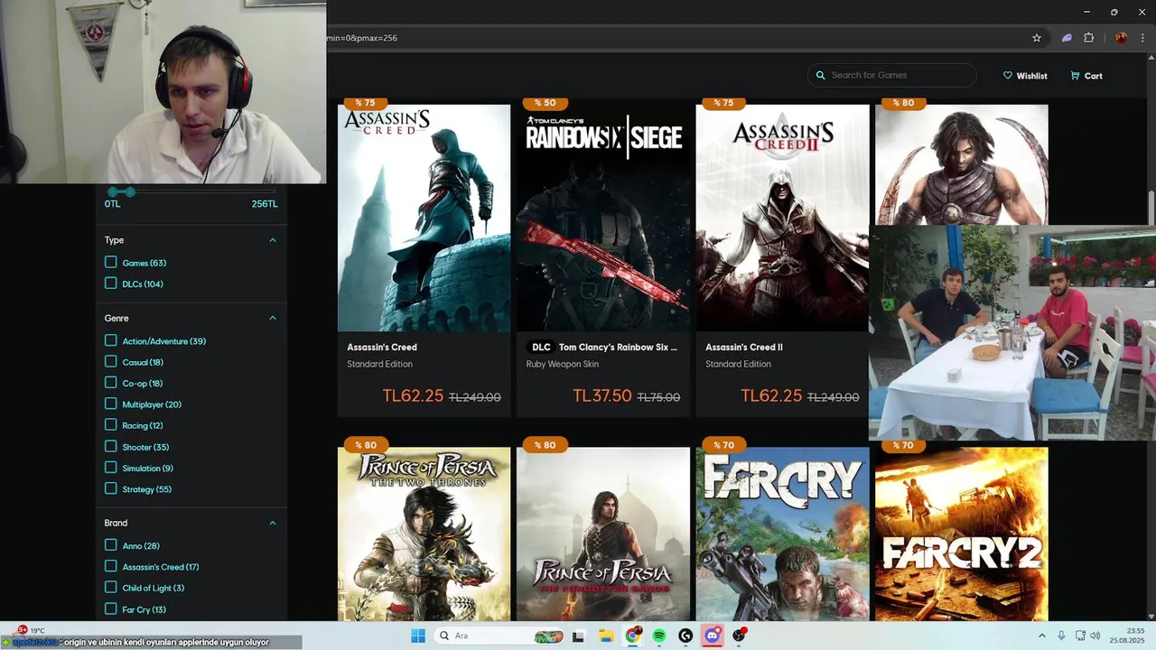
Task: Open Task View on the taskbar
Action: (578, 636)
